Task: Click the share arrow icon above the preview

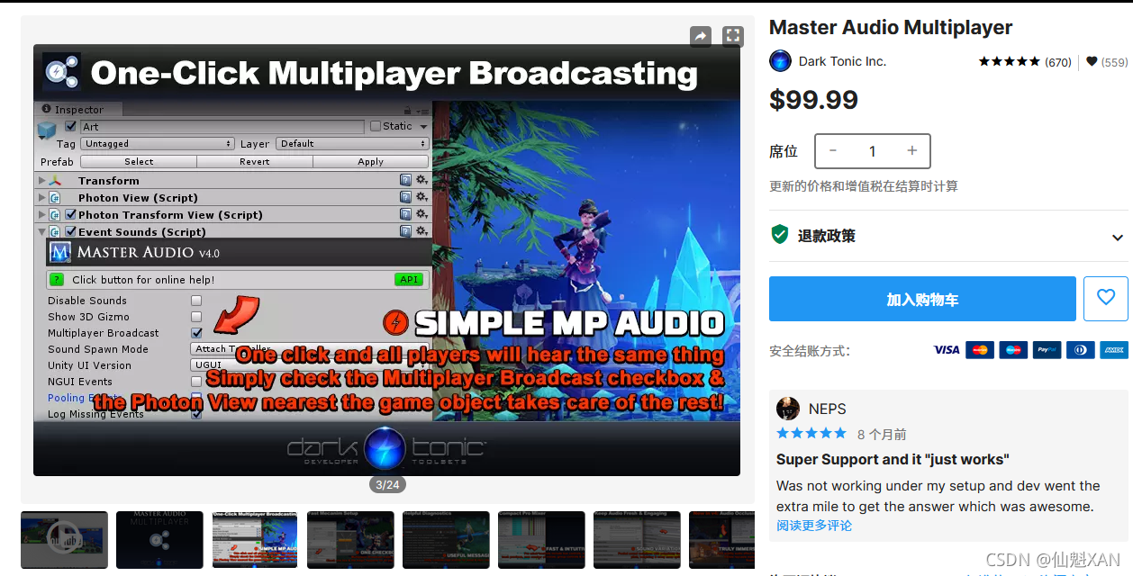Action: [701, 36]
